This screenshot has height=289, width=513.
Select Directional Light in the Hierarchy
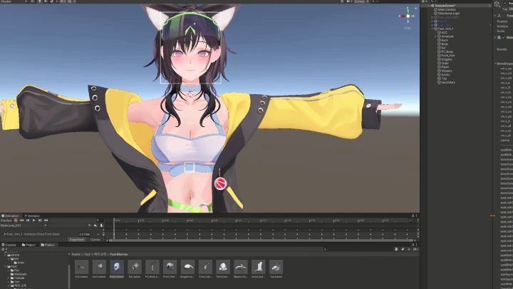pos(449,14)
